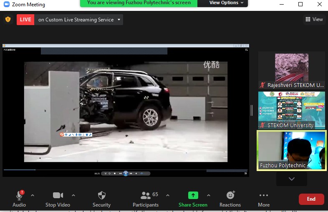Image resolution: width=328 pixels, height=212 pixels.
Task: Select the STEKOM University participant thumbnail
Action: [x=292, y=110]
